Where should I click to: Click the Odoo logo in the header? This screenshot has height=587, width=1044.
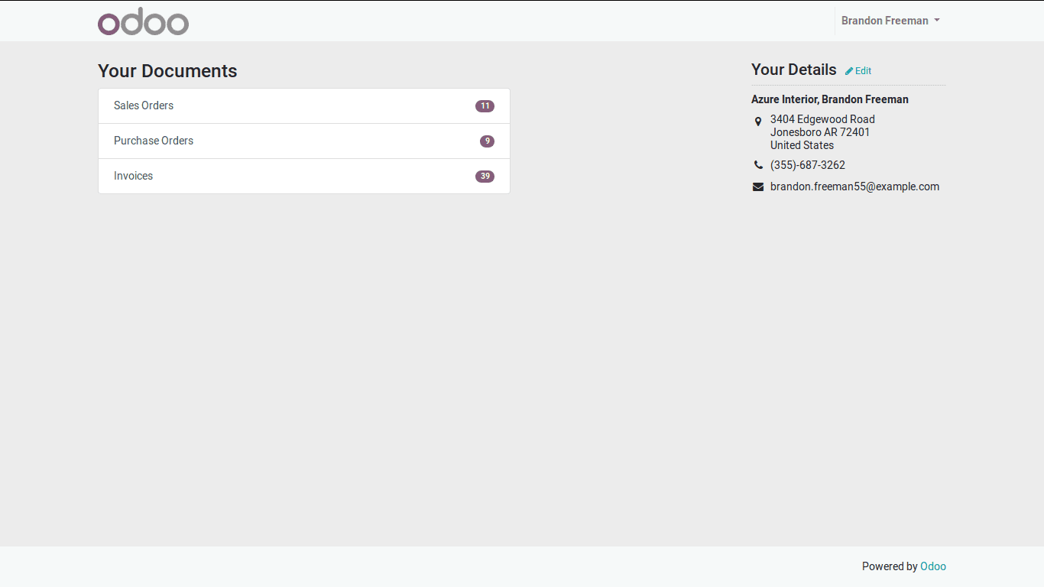pyautogui.click(x=143, y=21)
